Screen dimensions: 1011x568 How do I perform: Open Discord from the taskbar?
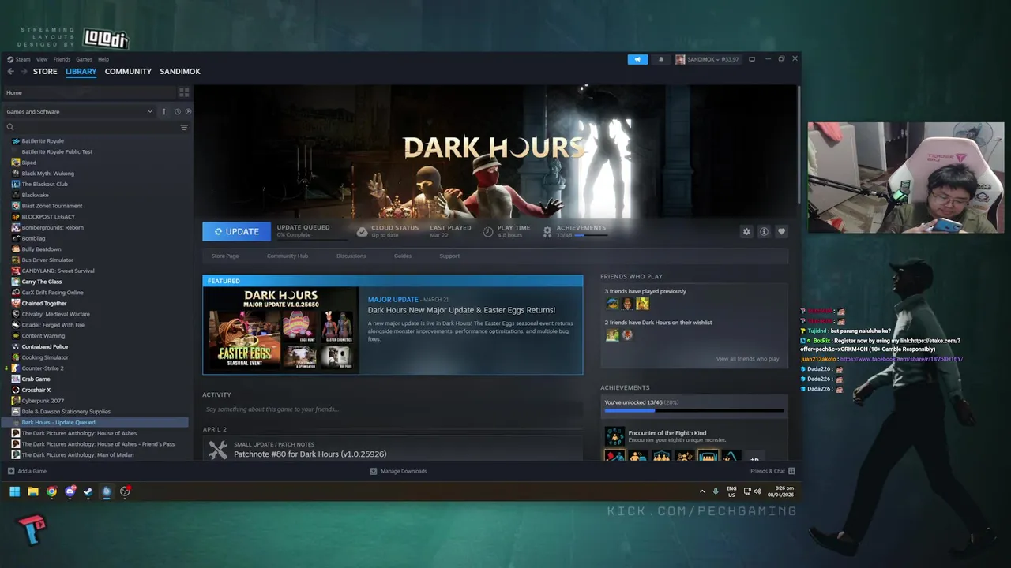click(x=70, y=491)
